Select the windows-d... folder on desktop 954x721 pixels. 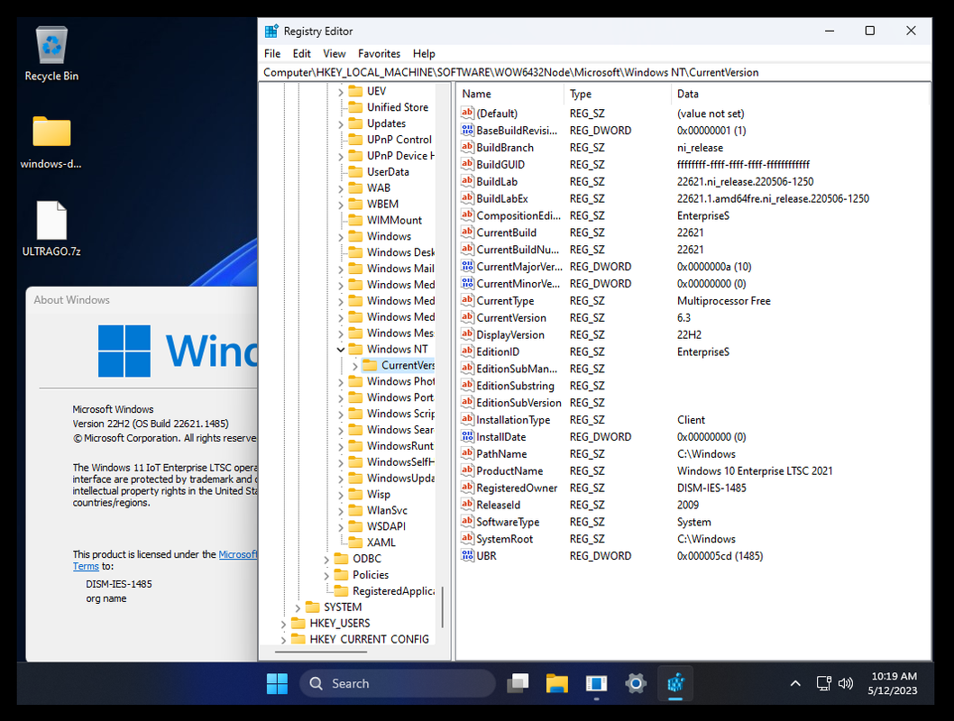point(51,141)
